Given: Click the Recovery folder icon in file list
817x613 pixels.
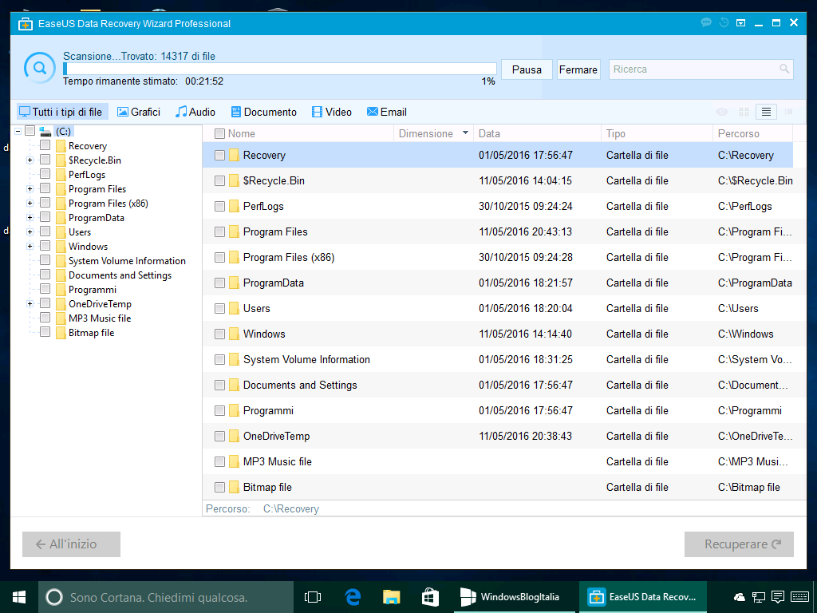Looking at the screenshot, I should [x=234, y=155].
